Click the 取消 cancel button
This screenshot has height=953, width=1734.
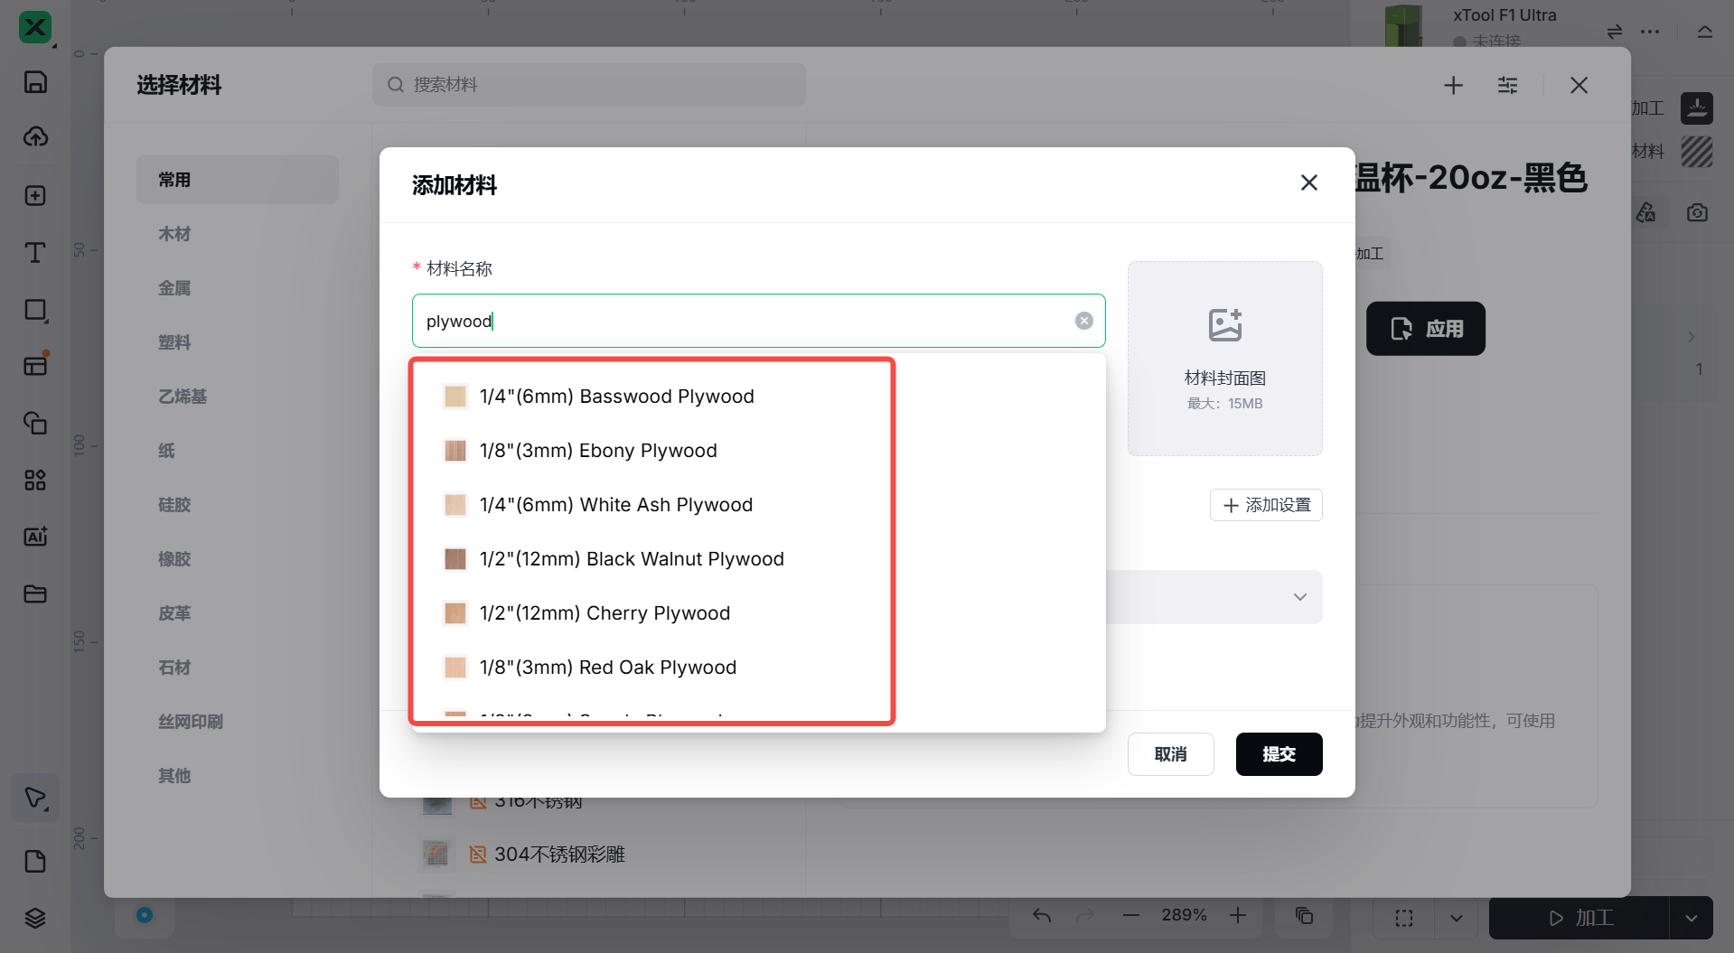click(1170, 754)
